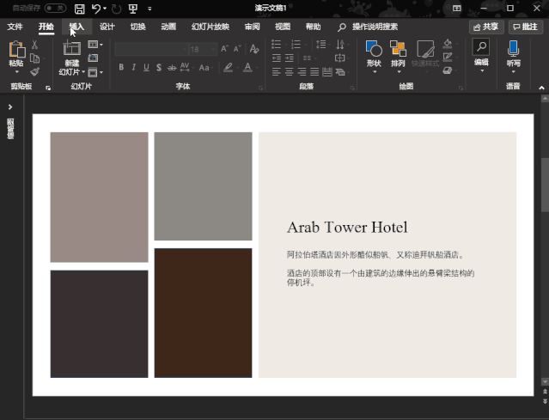549x420 pixels.
Task: Toggle align text right
Action: [302, 72]
